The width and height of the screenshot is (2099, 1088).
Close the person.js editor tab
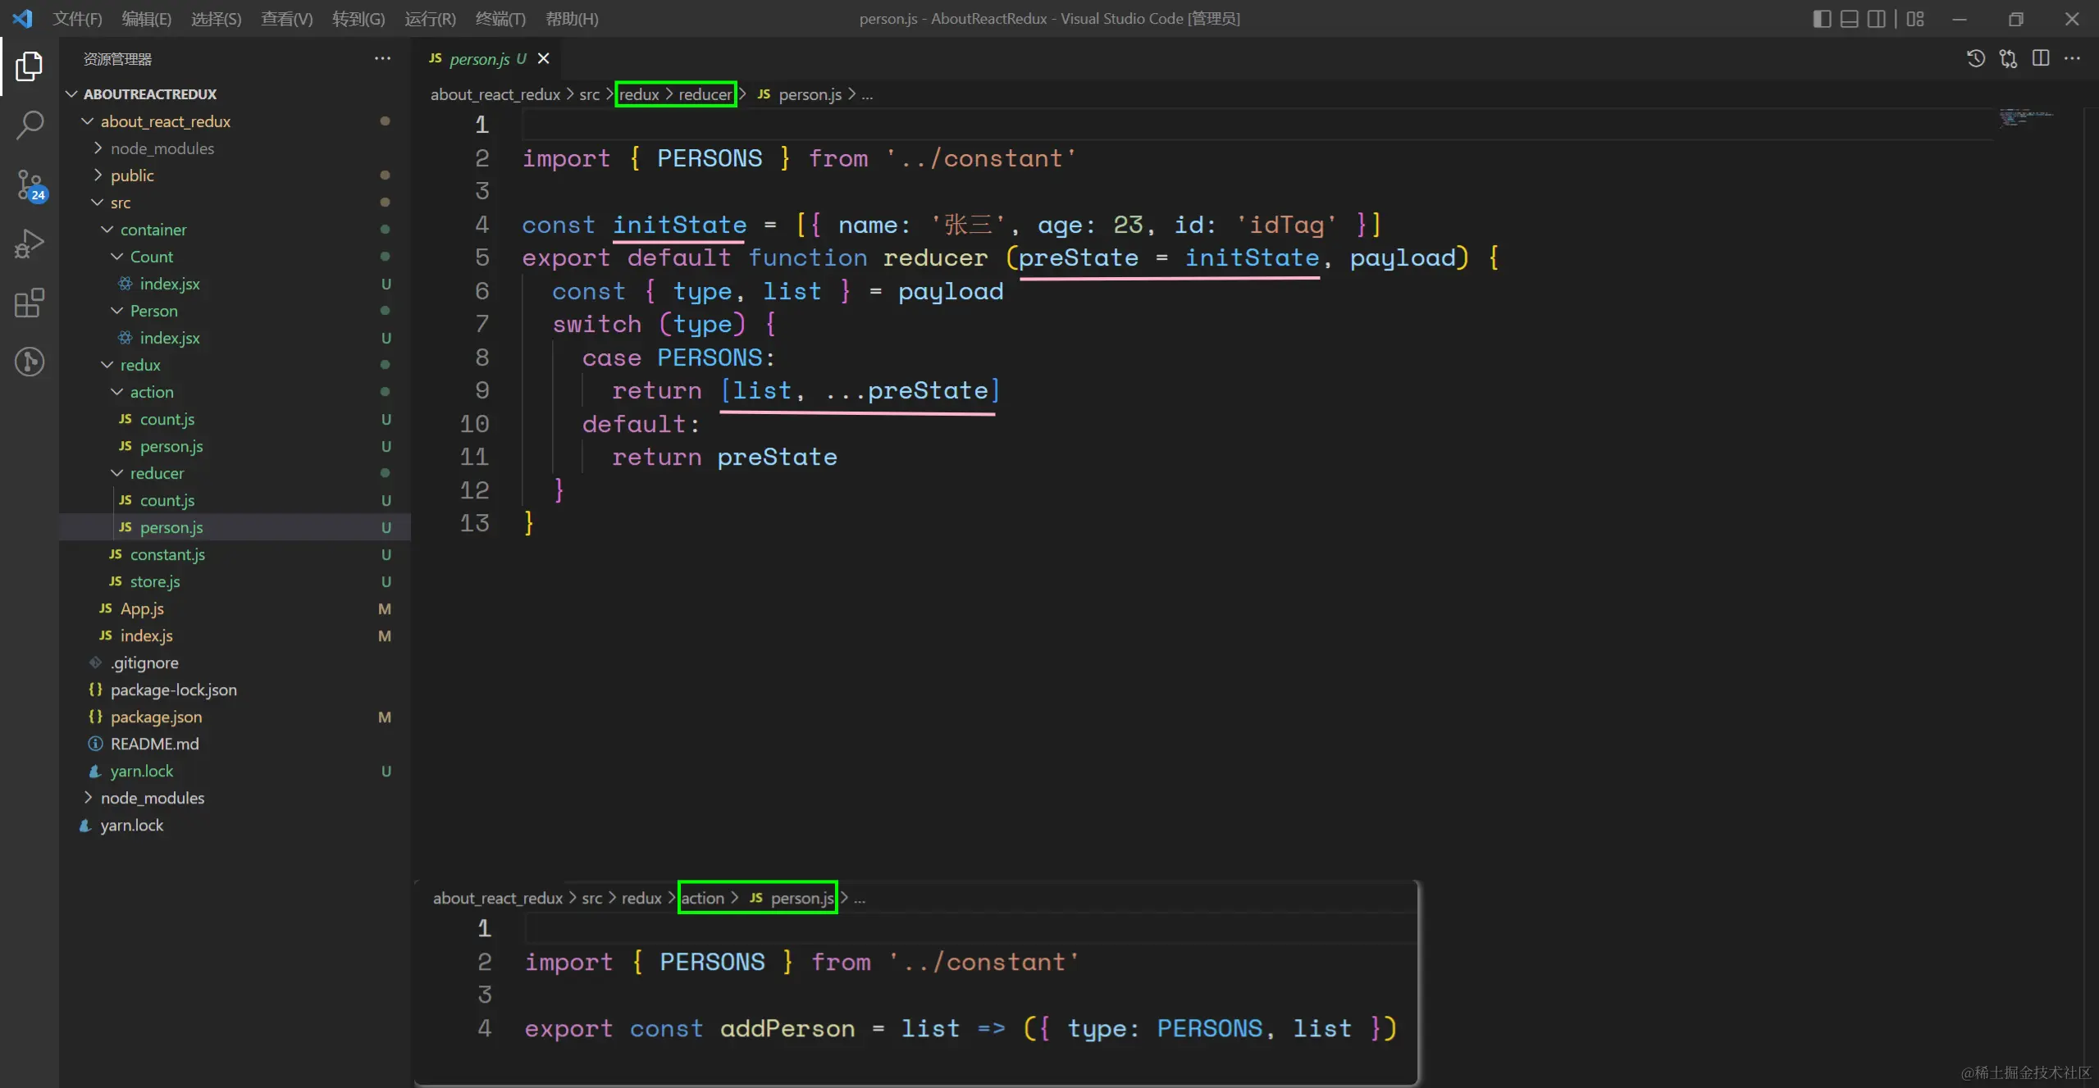(x=543, y=58)
